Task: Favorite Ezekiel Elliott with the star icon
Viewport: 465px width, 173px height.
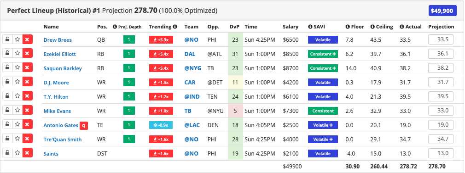Action: (17, 54)
